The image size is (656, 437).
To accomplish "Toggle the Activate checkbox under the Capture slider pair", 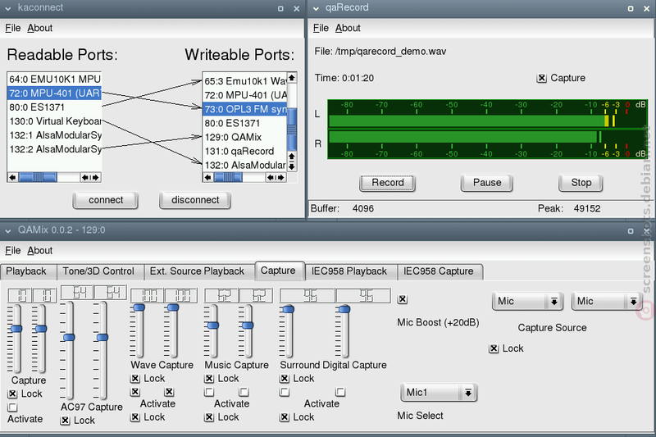I will coord(12,407).
